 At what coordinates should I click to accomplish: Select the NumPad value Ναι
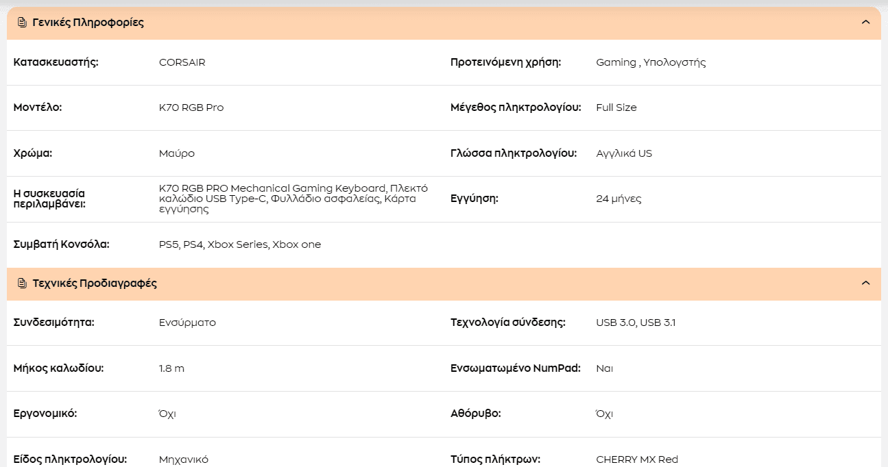click(605, 368)
